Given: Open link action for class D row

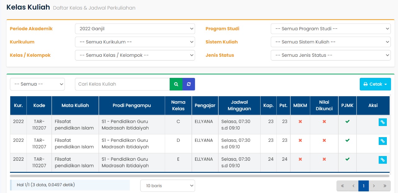Looking at the screenshot, I should pyautogui.click(x=382, y=141).
